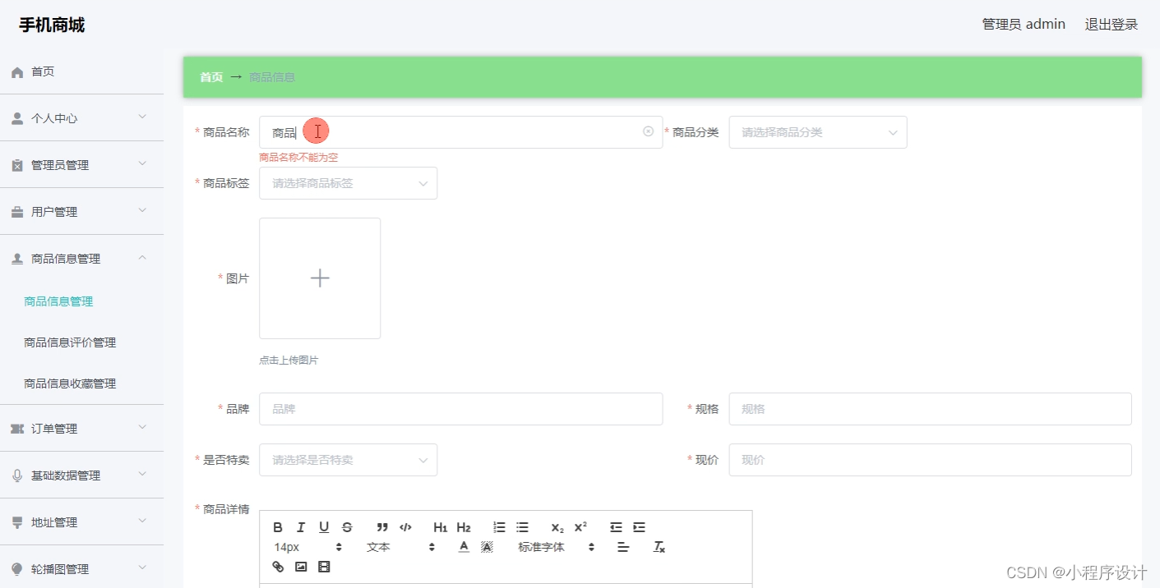
Task: Expand the 地址管理 sidebar menu
Action: [x=81, y=521]
